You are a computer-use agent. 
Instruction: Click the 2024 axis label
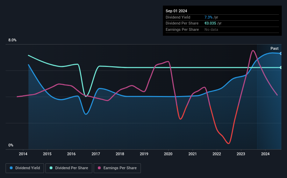pyautogui.click(x=265, y=154)
